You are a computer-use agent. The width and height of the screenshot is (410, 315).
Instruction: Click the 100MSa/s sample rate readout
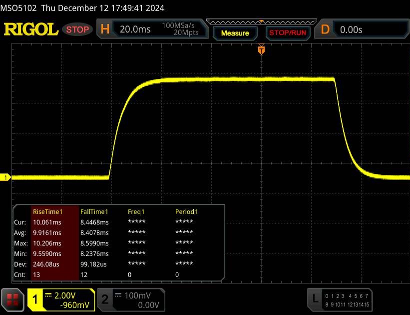point(178,25)
